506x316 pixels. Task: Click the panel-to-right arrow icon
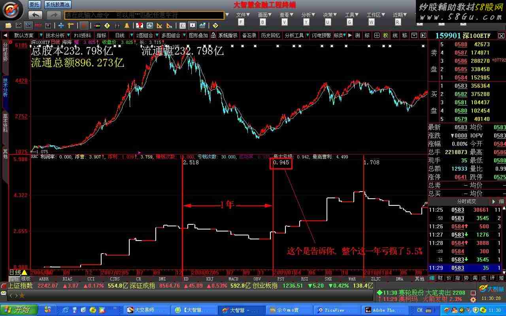(423, 36)
